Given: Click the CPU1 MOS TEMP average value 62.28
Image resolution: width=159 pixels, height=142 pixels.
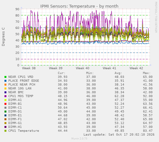Looking at the screenshot, I should click(x=119, y=96).
